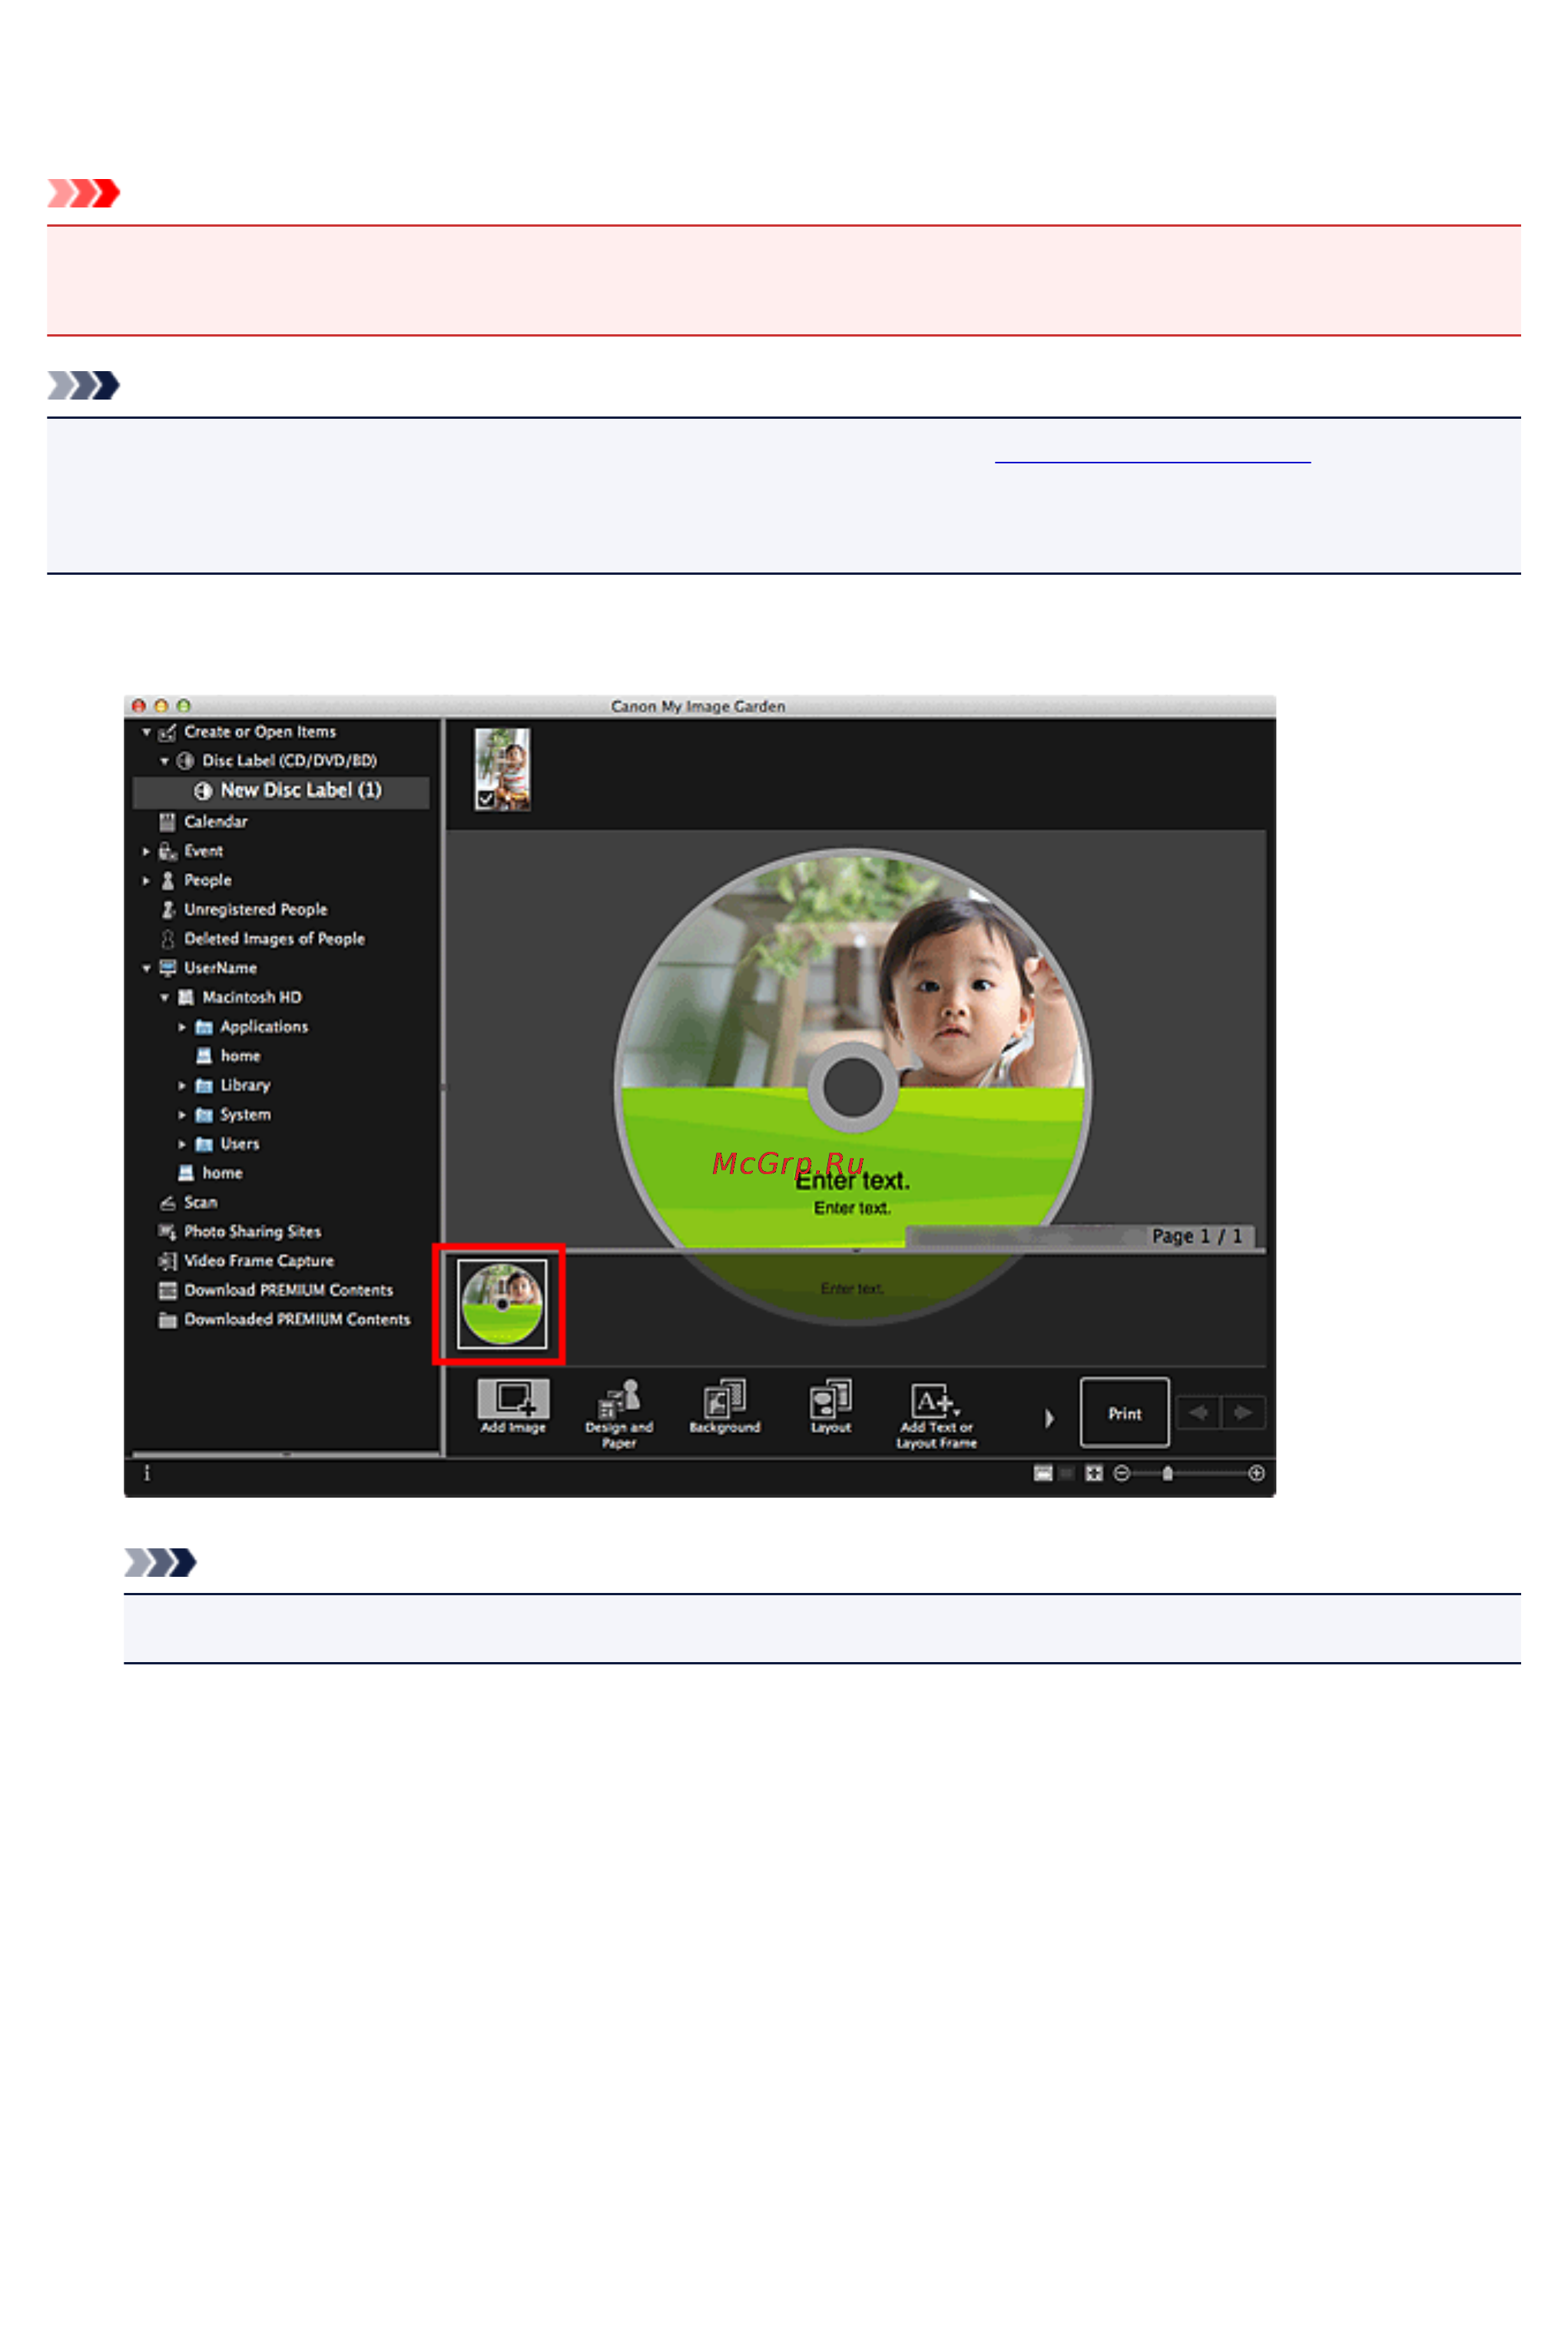Open Unregistered People

255,909
